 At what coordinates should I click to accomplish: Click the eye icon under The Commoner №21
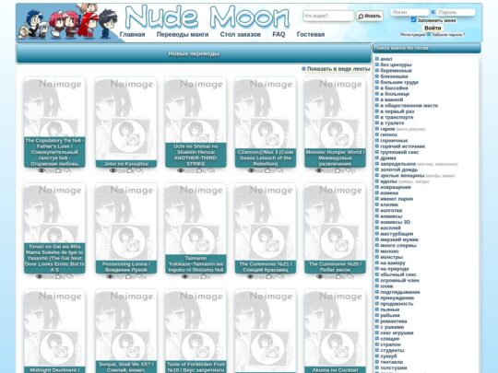250,276
